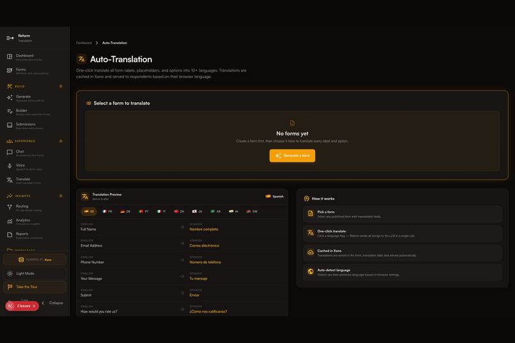Click the How it works lightbulb icon

point(307,199)
